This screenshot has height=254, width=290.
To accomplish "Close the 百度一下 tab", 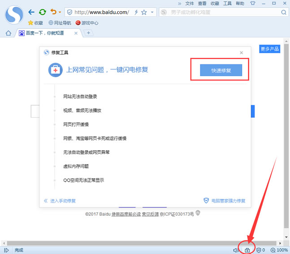I will [76, 33].
